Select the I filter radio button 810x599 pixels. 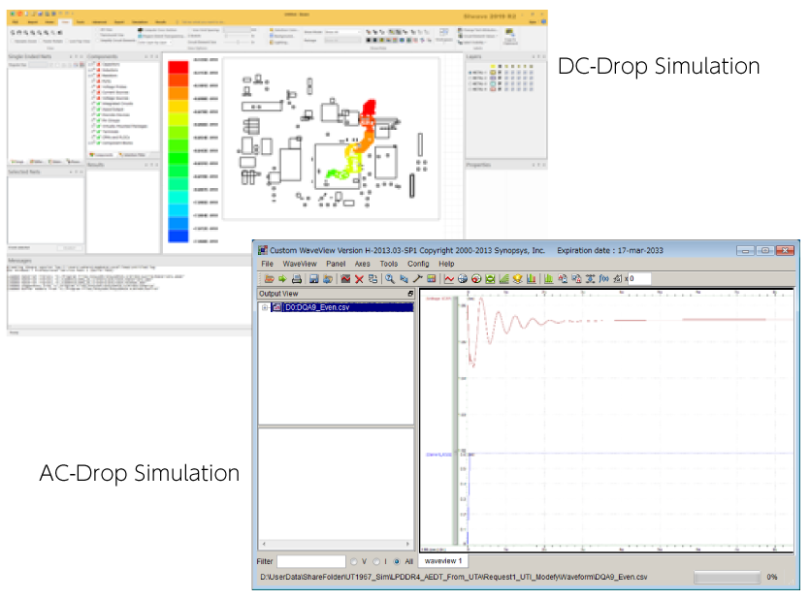[375, 561]
